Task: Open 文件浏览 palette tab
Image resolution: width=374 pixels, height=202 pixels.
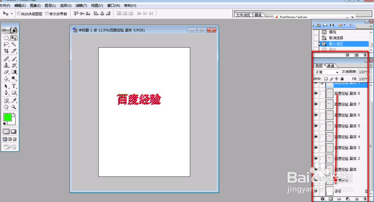Action: click(243, 15)
